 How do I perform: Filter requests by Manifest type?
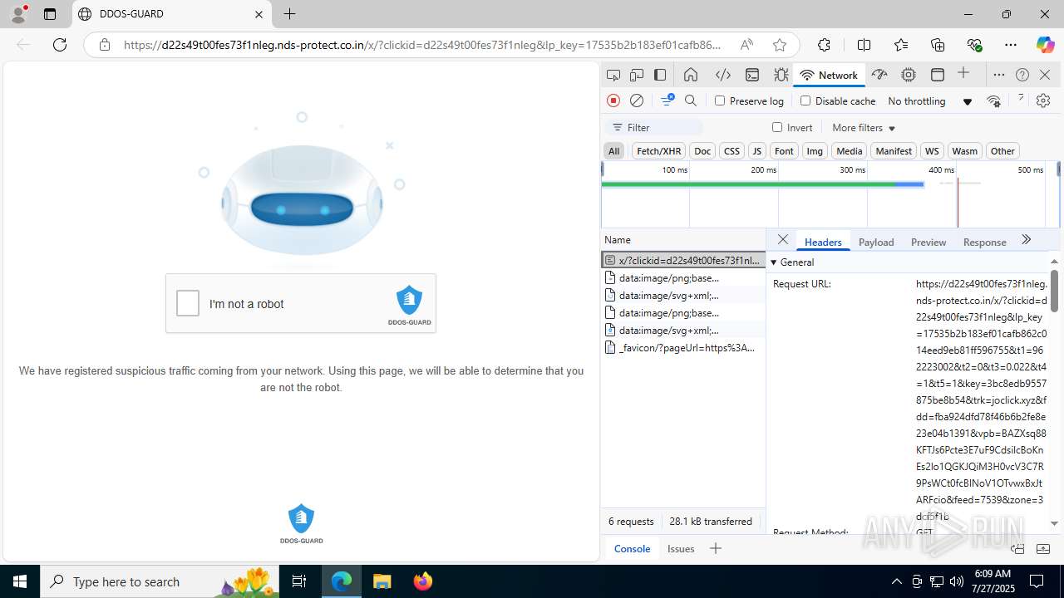coord(894,150)
